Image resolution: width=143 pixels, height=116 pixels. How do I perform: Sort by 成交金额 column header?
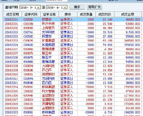128,14
